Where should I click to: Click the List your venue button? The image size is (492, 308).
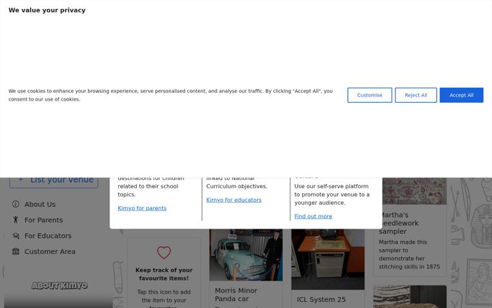54,183
